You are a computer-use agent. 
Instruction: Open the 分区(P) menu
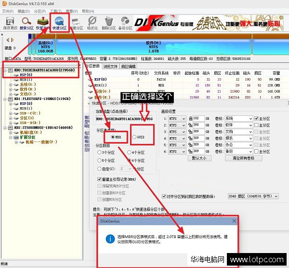pos(40,11)
